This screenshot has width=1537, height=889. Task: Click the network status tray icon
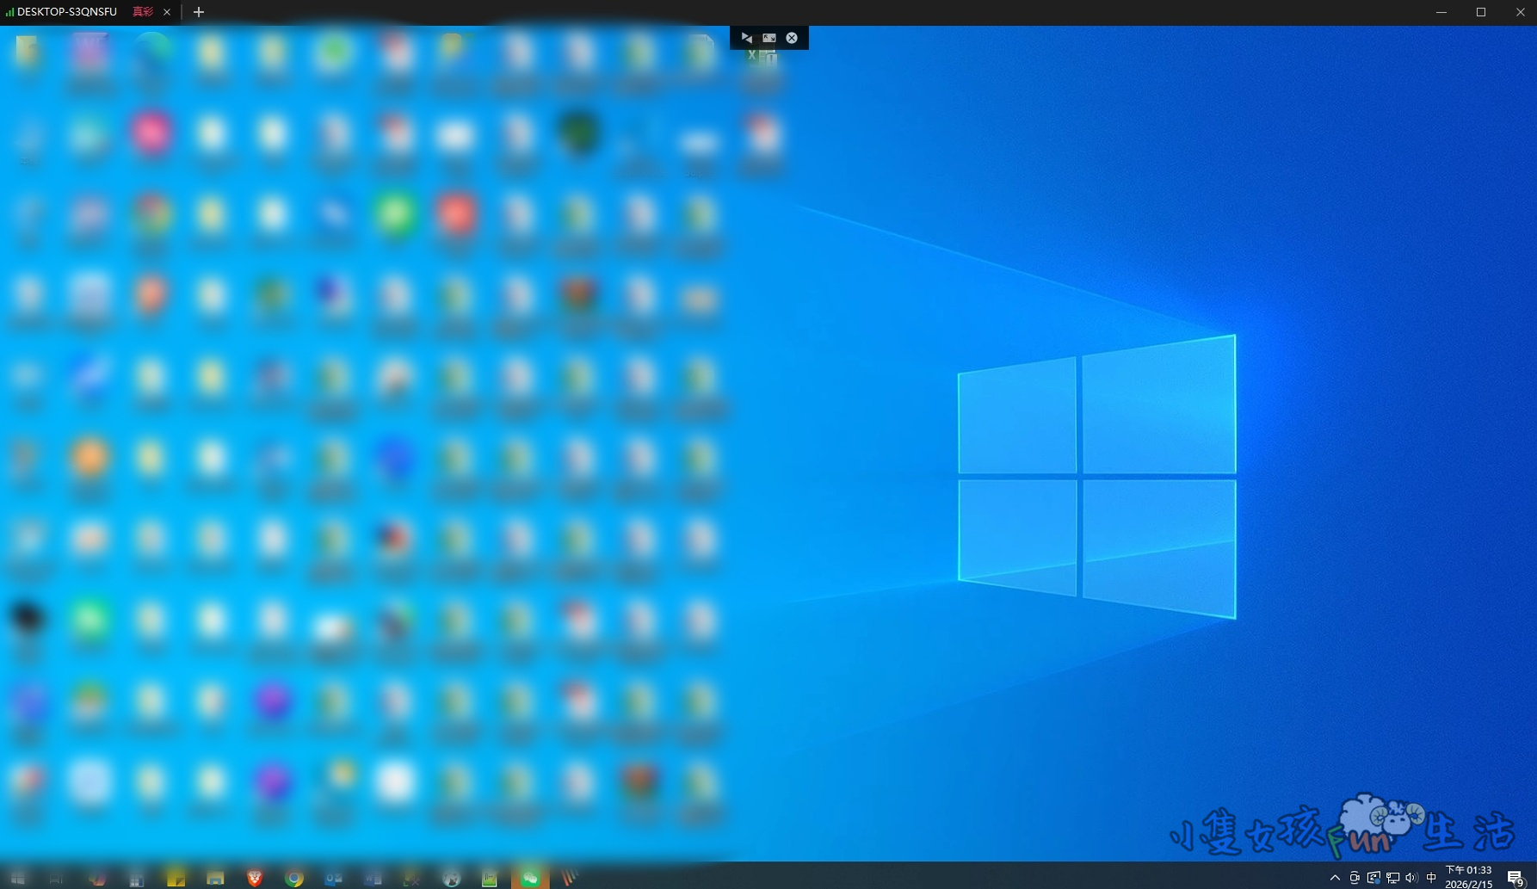[1392, 878]
